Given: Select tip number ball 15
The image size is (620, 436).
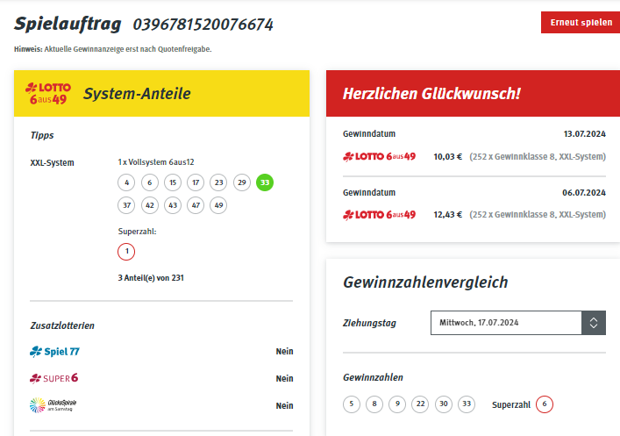Looking at the screenshot, I should [173, 182].
